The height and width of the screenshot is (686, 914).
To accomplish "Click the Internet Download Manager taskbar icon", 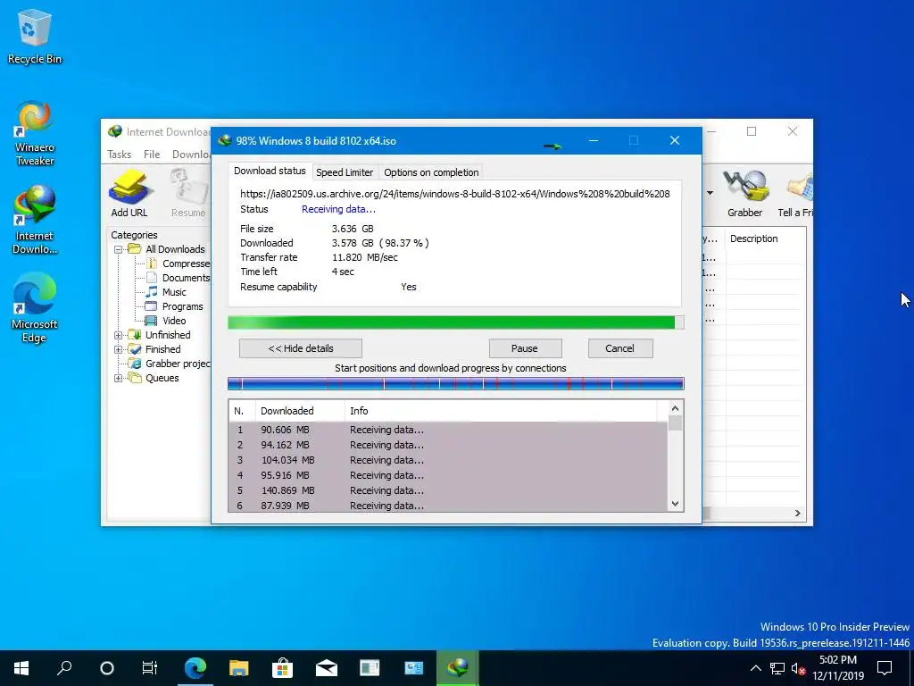I will 458,668.
